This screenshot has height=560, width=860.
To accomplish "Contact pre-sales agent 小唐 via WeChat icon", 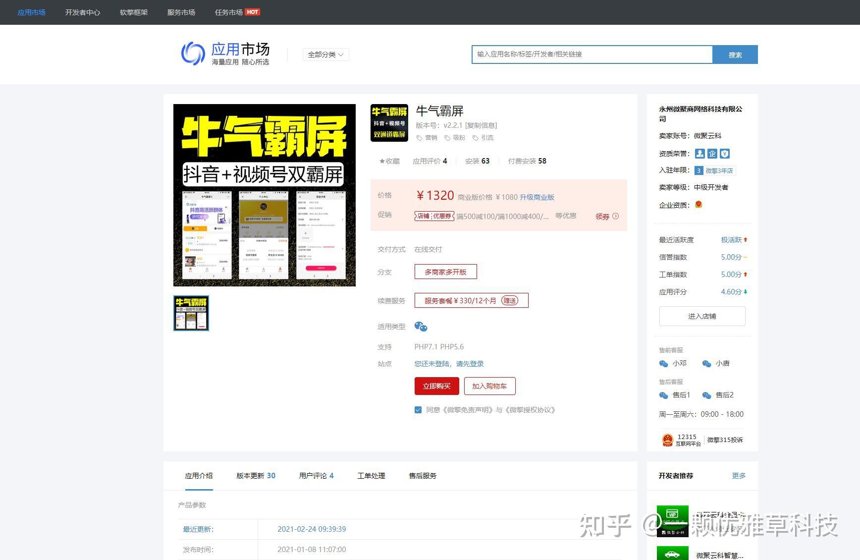I will pos(707,364).
